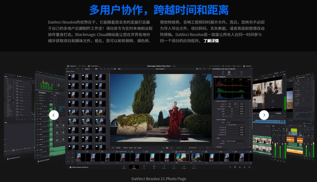
Task: Open the Effects panel
Action: 82,66
